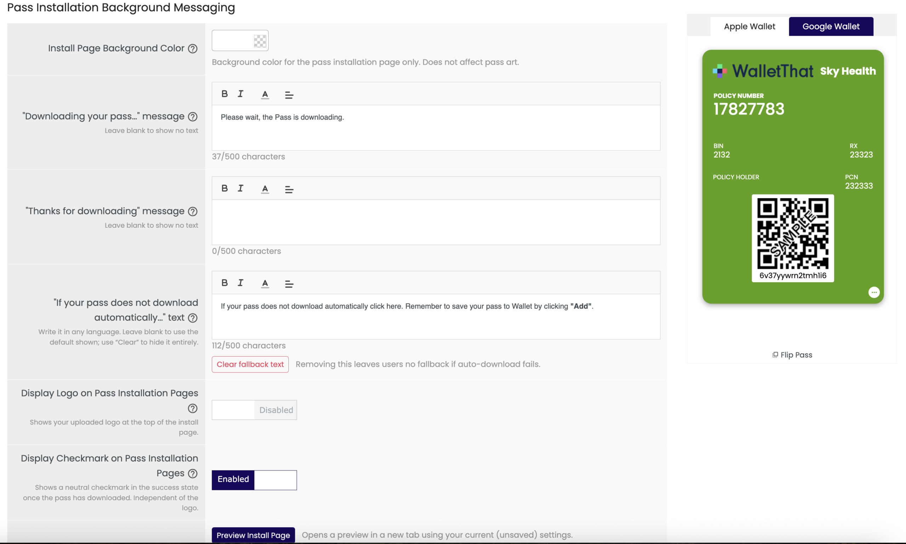Show help for Install Page Background Color
The width and height of the screenshot is (906, 544).
pos(193,48)
